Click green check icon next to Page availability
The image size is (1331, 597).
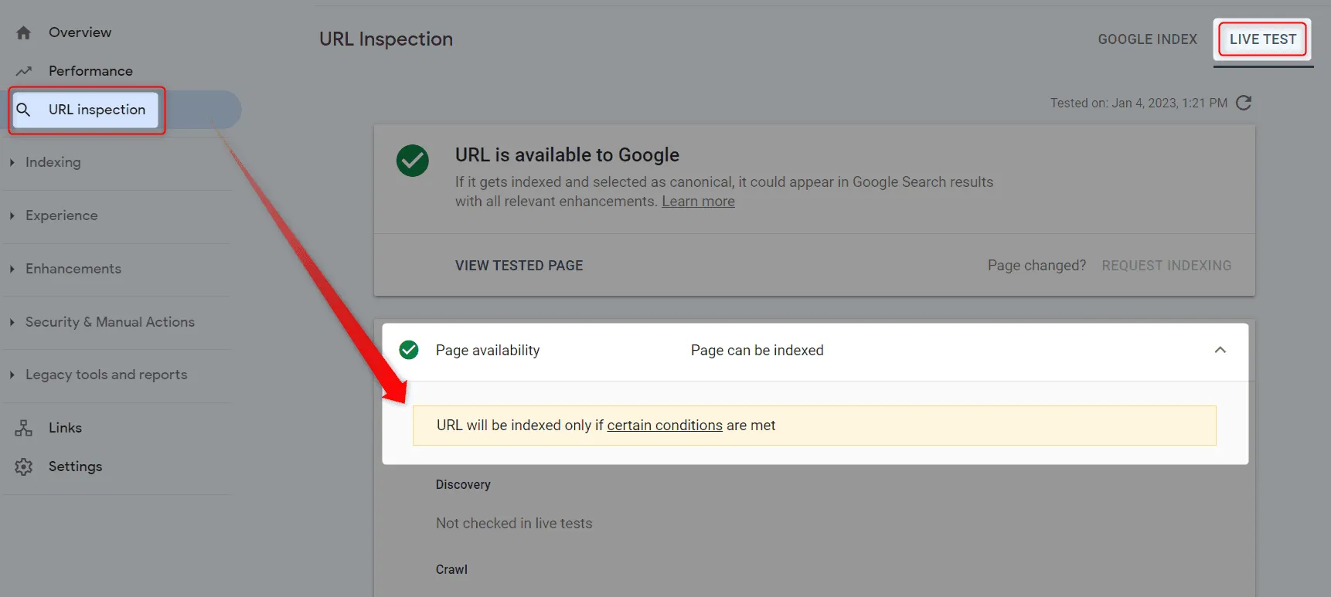409,350
